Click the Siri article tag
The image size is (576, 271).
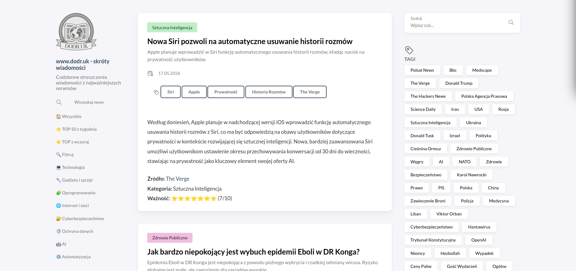(170, 92)
